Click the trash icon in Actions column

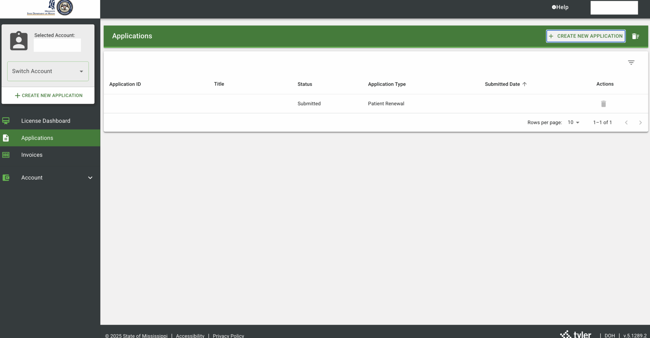pos(603,104)
